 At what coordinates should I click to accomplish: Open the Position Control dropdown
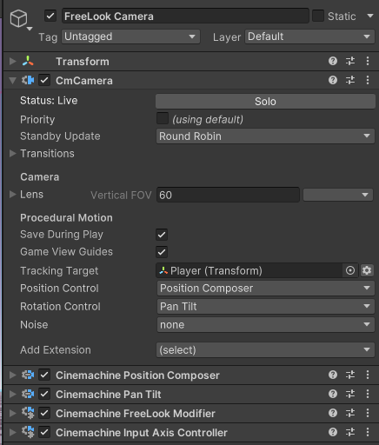[266, 289]
